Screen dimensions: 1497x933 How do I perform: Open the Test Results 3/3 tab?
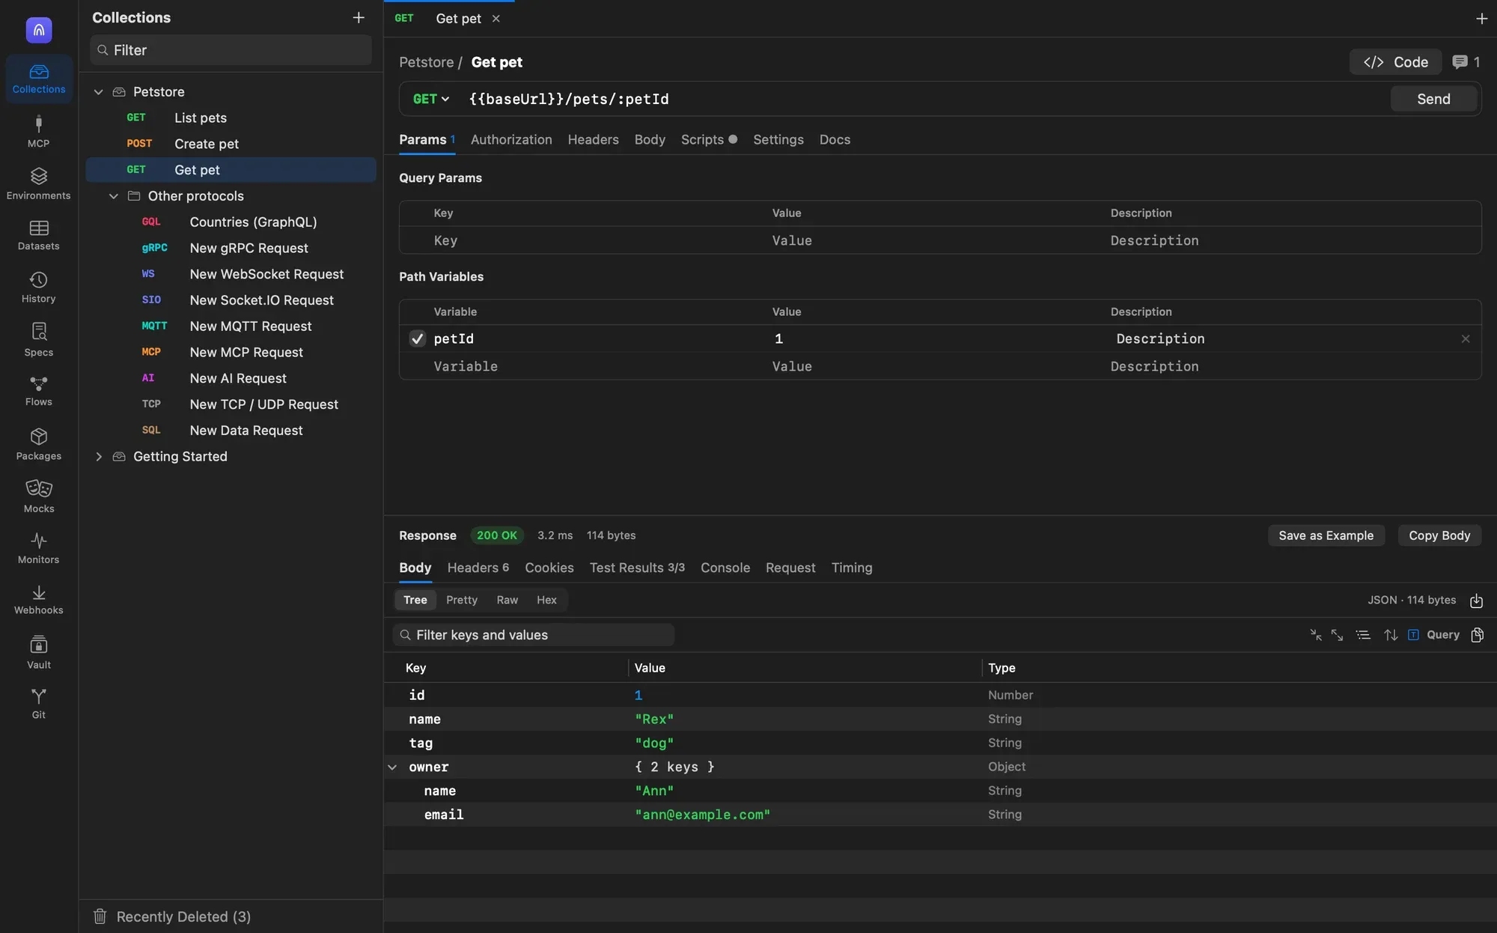(x=637, y=568)
